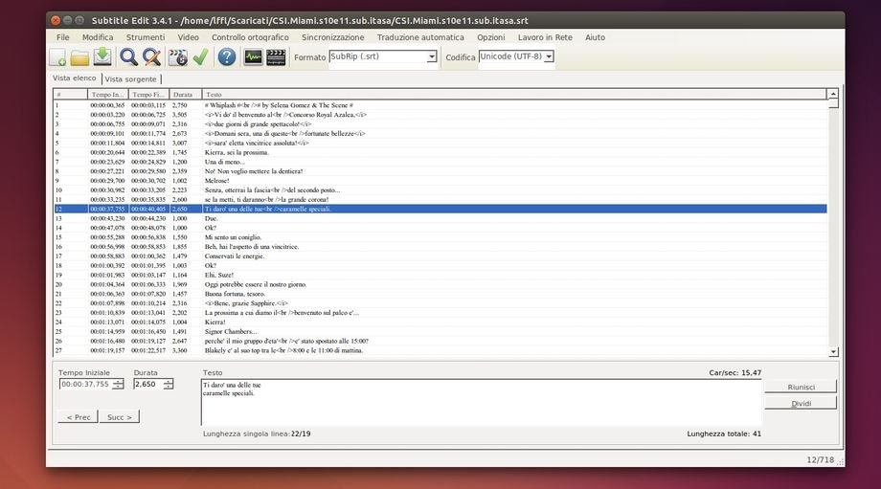Open the Sincronizzazione menu

click(332, 37)
